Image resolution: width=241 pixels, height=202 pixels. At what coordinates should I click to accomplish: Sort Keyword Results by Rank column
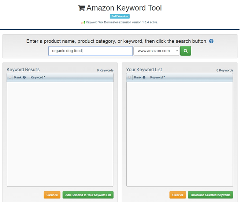[18, 77]
